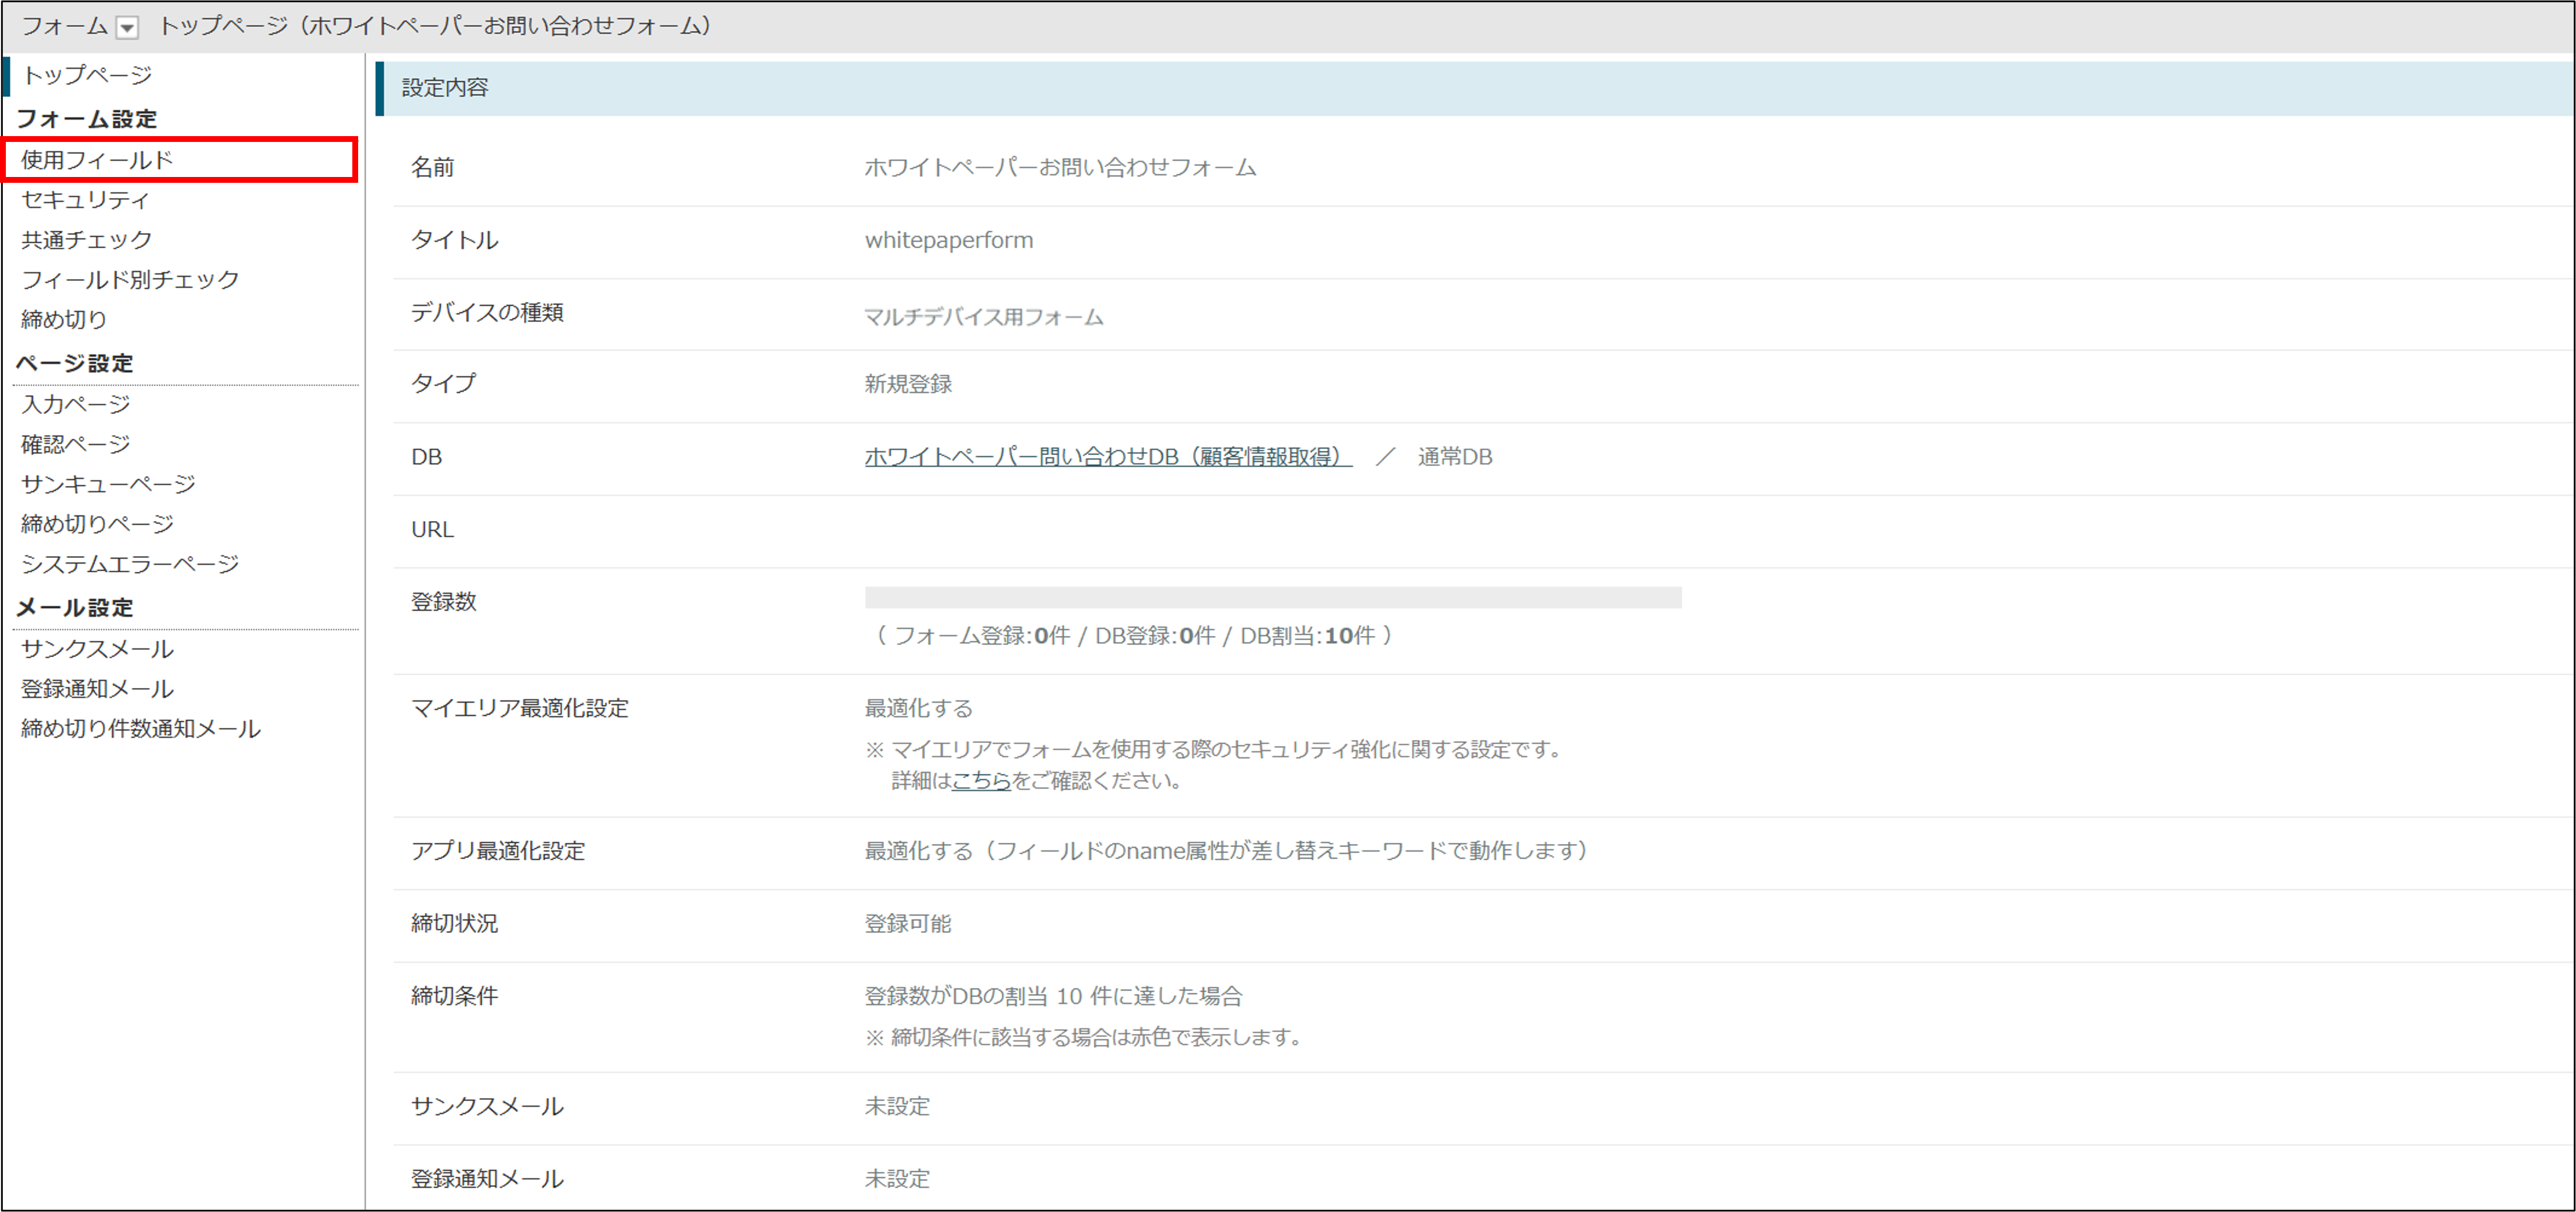Click the ホワイトペーパー問い合わせDB link

(1107, 457)
